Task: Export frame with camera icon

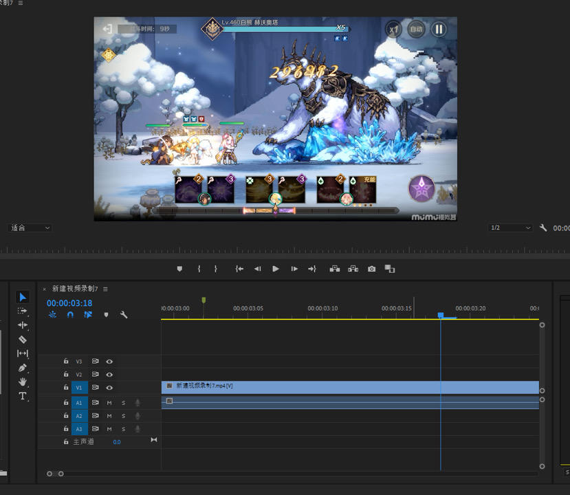Action: coord(371,269)
